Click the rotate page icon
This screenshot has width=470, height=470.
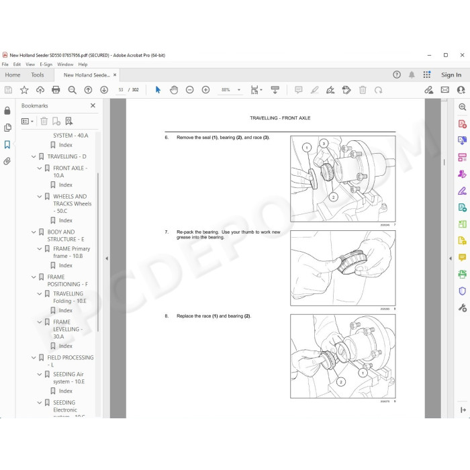378,90
